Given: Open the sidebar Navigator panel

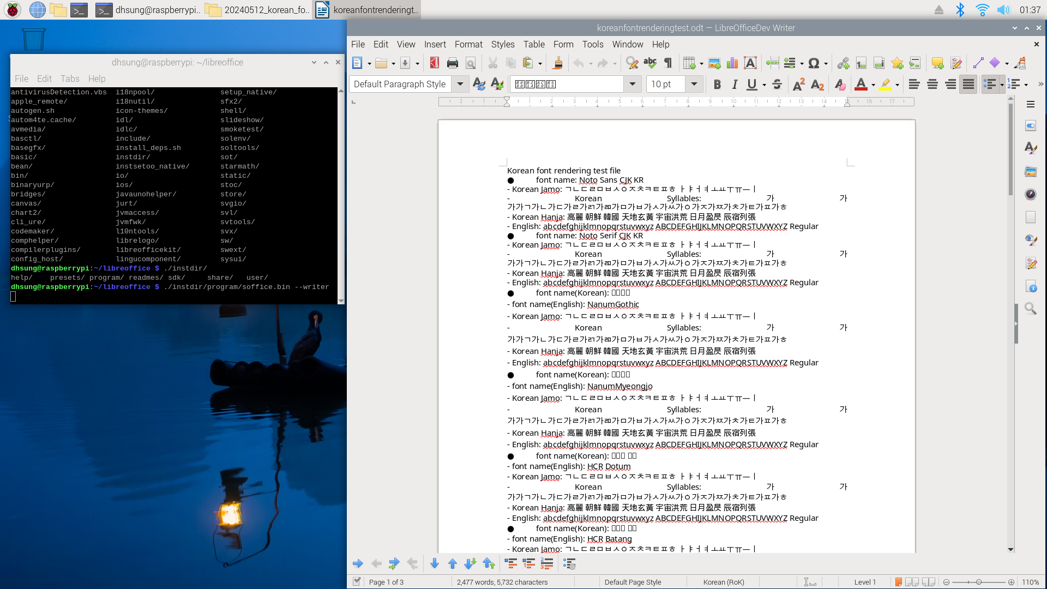Looking at the screenshot, I should pyautogui.click(x=1030, y=195).
